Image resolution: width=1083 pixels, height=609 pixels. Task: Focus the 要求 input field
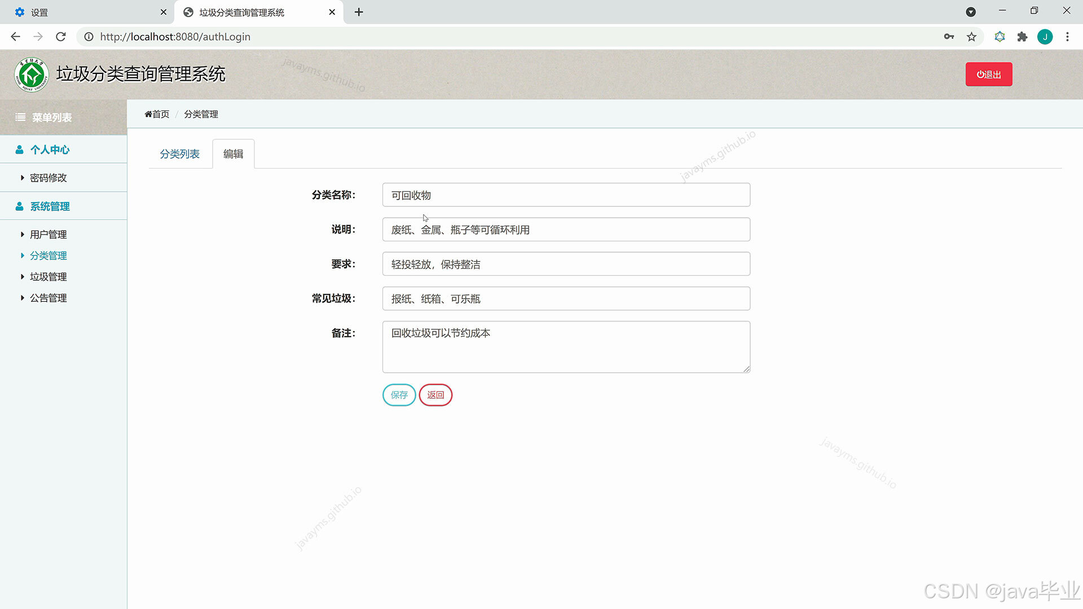coord(566,264)
